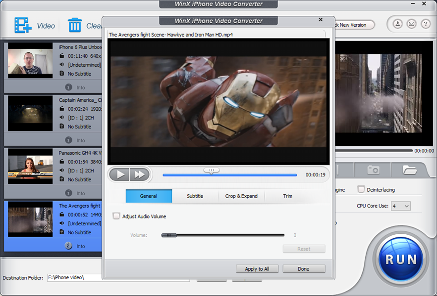The image size is (437, 296).
Task: Click the Volume slider handle
Action: 169,235
